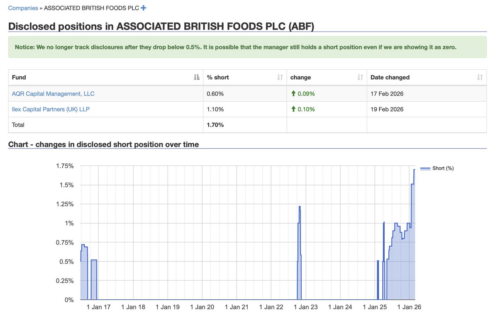Click the Total row label
This screenshot has width=498, height=318.
[x=18, y=125]
